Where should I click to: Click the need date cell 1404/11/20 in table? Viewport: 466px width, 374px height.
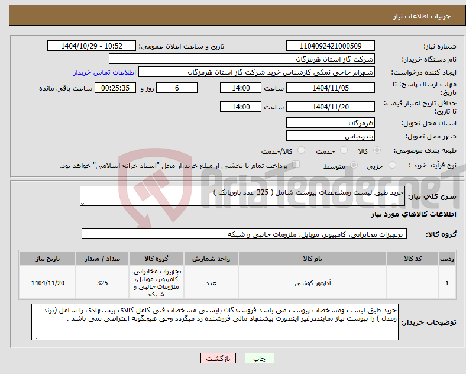tap(47, 283)
